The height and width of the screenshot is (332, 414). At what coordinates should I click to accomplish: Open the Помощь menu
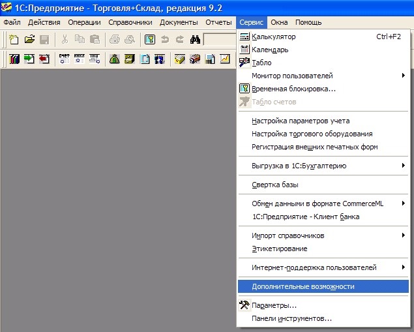click(308, 22)
